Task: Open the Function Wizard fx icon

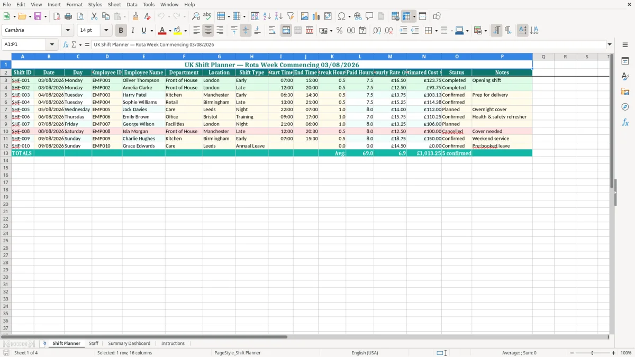Action: (66, 45)
